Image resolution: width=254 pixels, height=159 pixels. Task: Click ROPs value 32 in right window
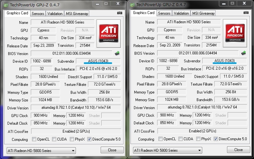click(x=168, y=68)
